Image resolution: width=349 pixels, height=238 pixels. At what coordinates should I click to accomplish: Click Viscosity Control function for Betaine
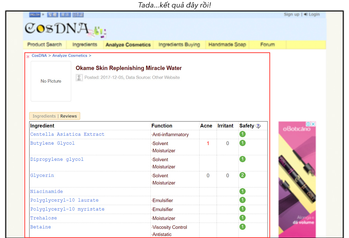pos(169,227)
